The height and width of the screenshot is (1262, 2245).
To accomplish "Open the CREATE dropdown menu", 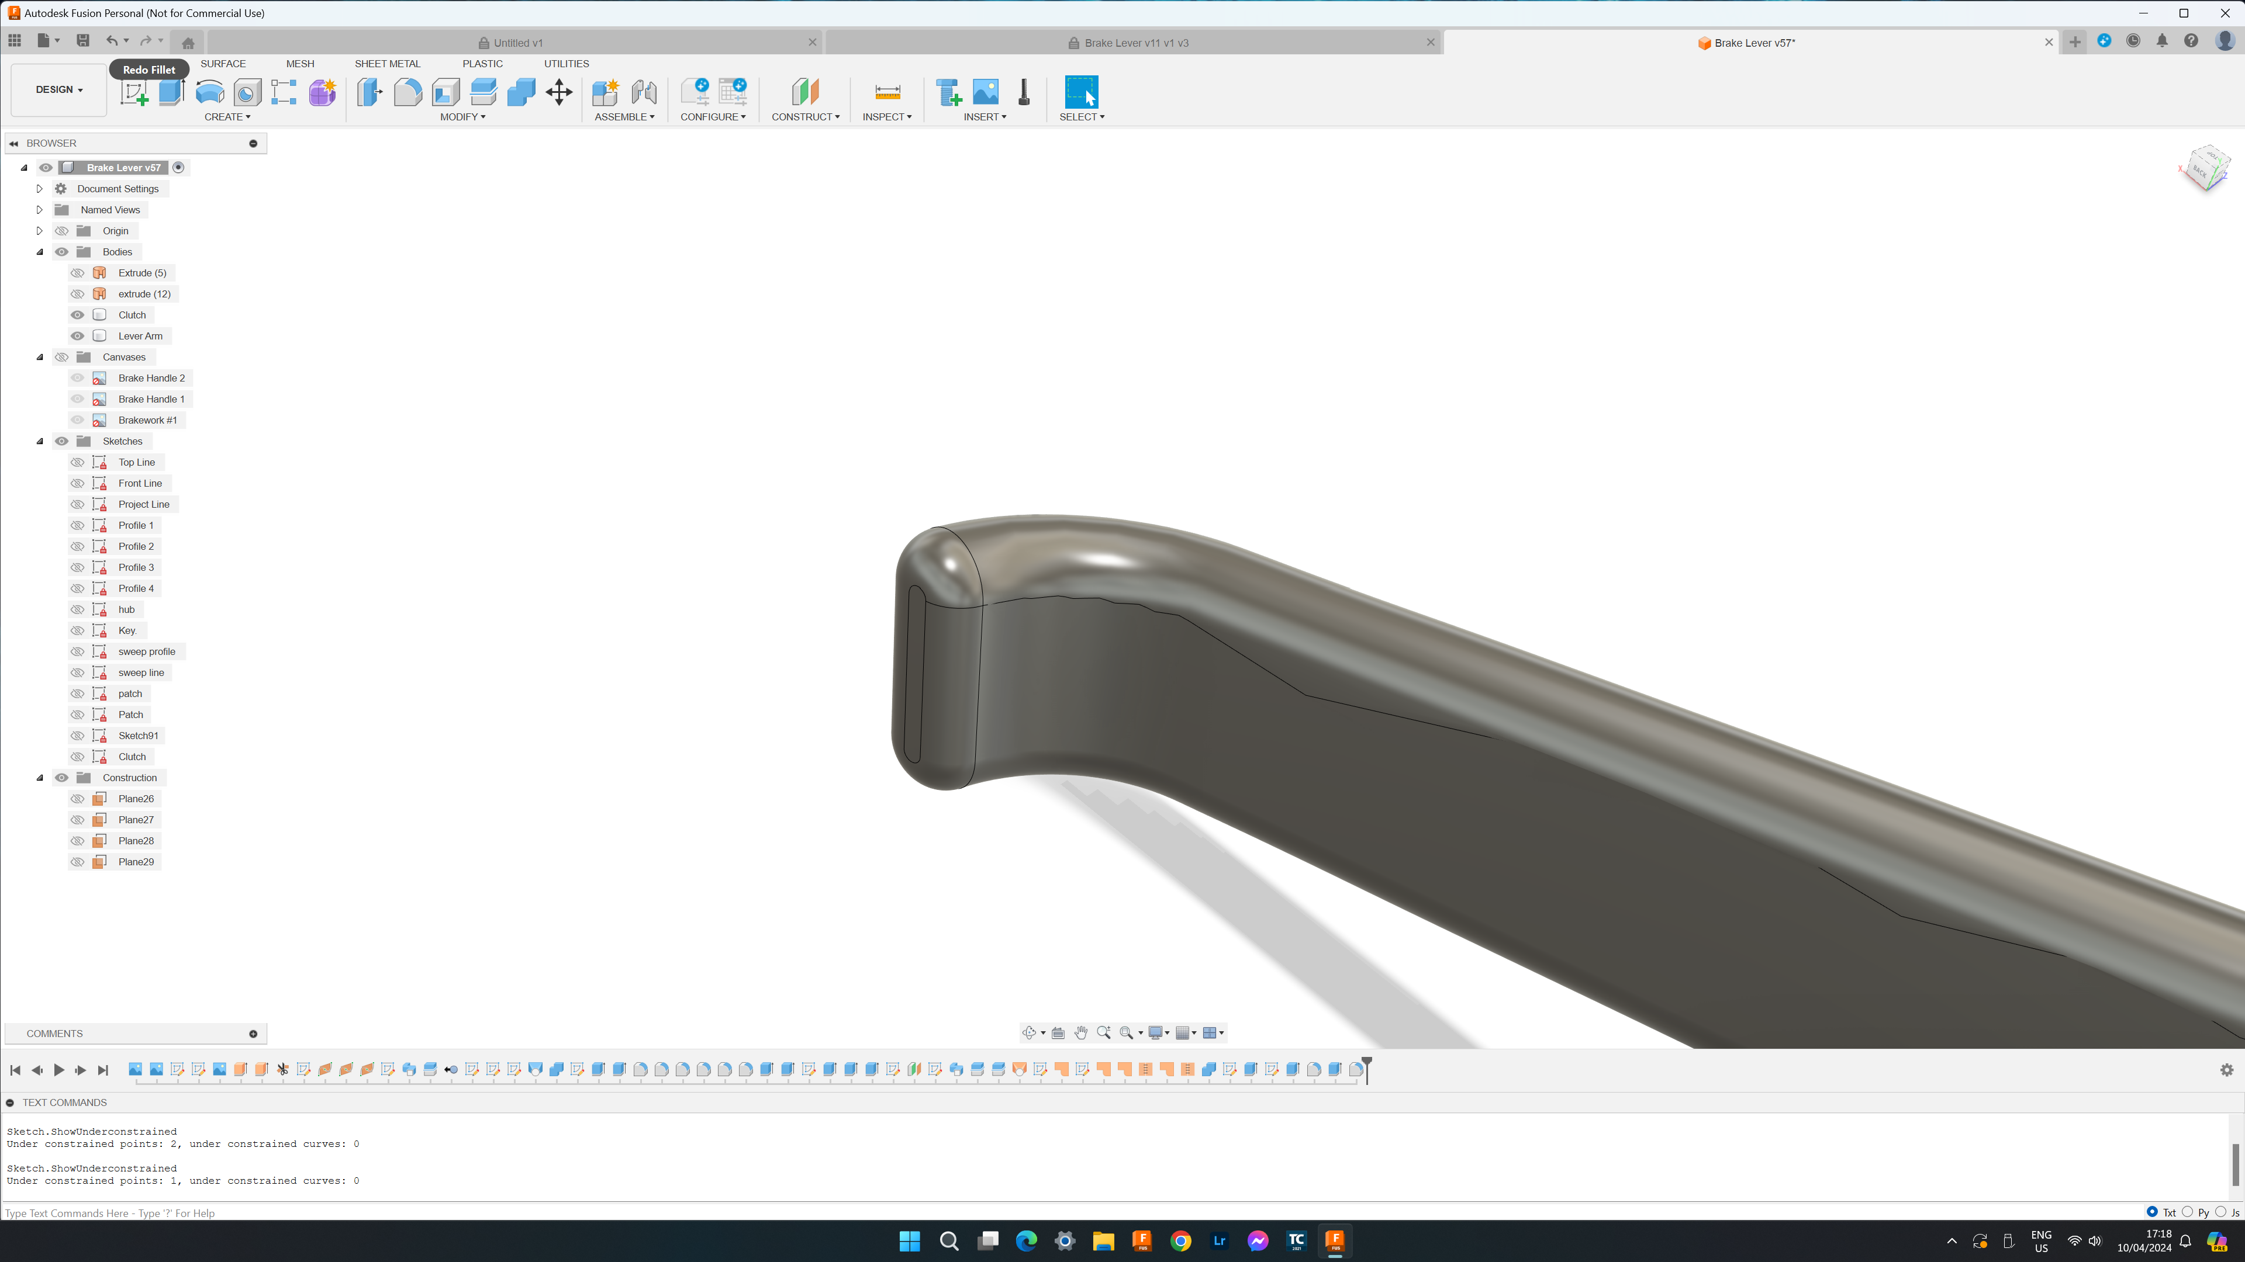I will [227, 117].
